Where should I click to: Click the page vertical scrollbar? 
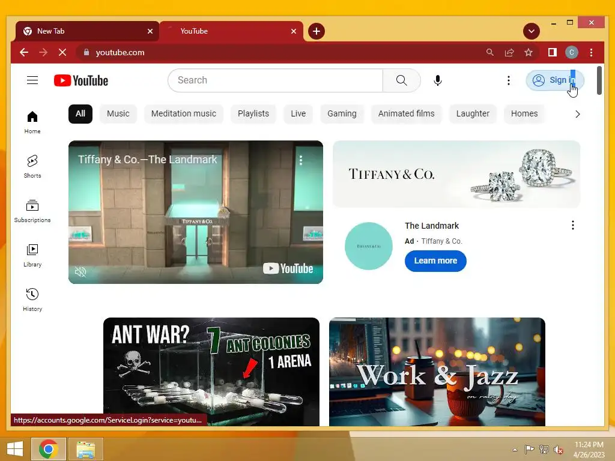[599, 80]
